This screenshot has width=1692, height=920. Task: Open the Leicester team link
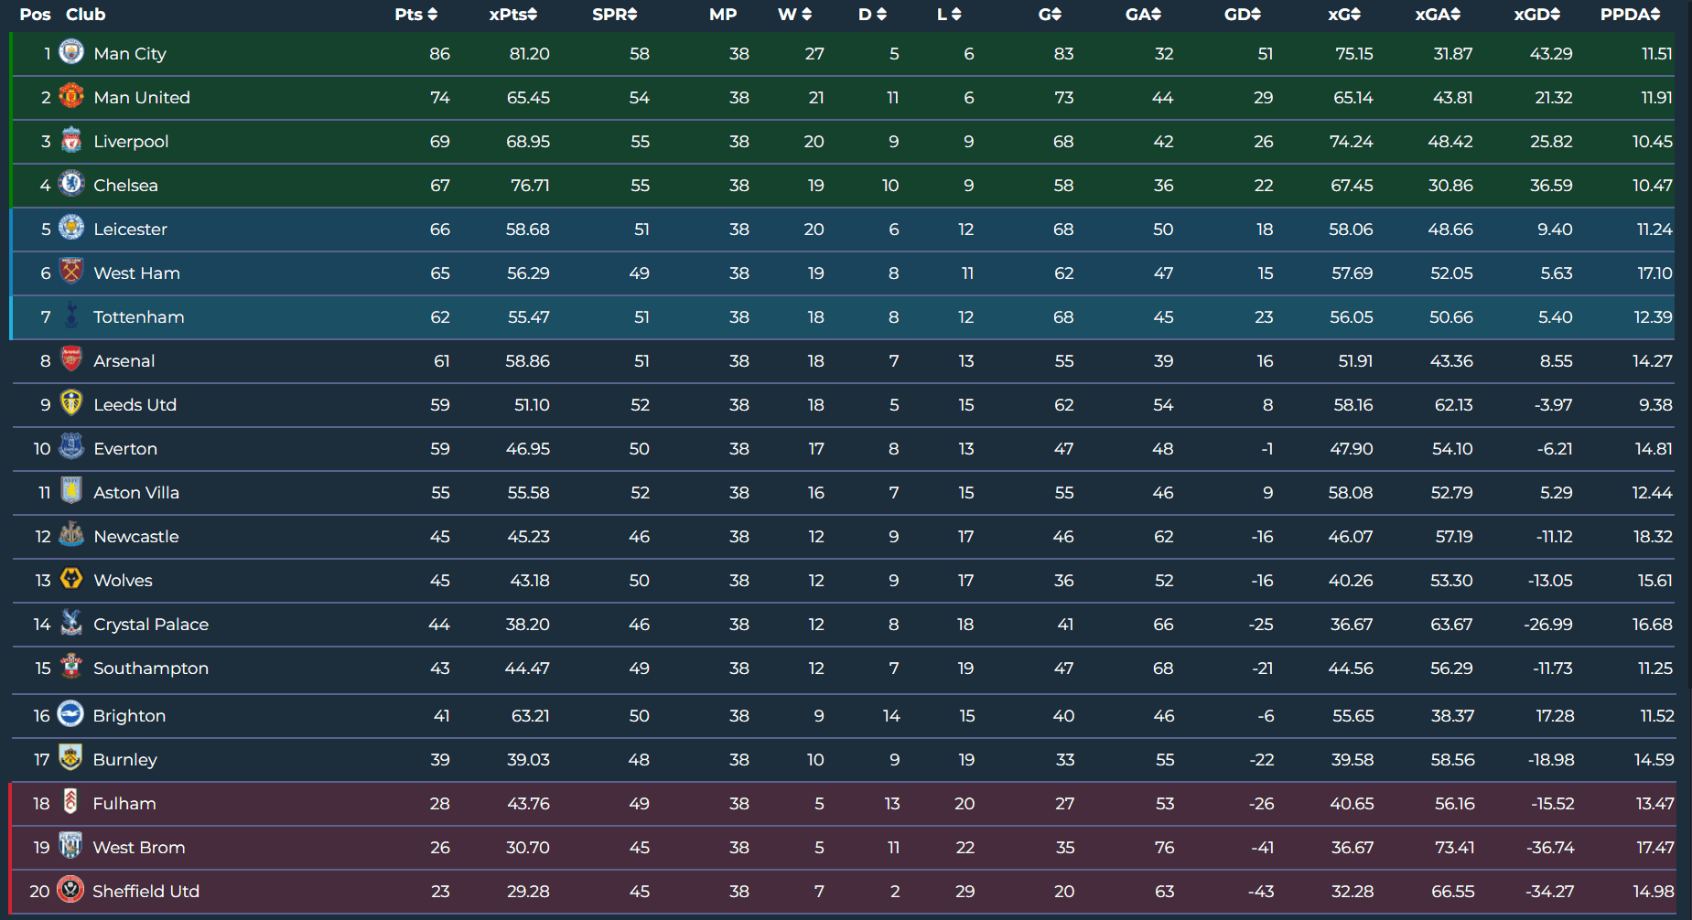click(x=130, y=230)
